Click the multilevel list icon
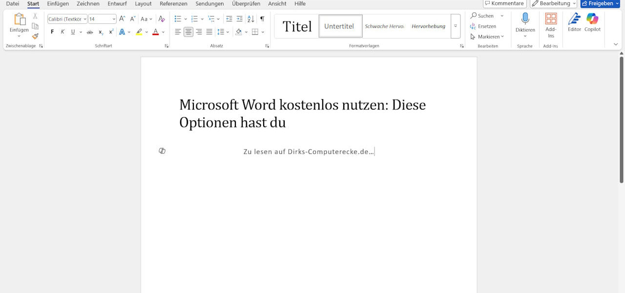 [x=211, y=19]
